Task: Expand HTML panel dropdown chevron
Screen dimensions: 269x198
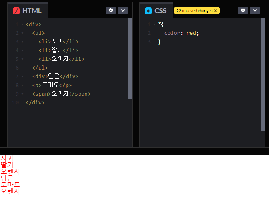Action: (x=123, y=10)
